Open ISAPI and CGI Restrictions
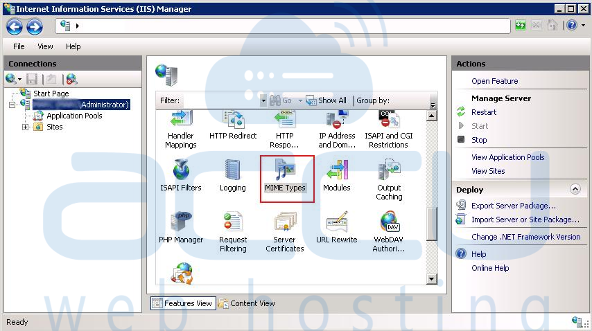This screenshot has height=331, width=592. click(x=388, y=129)
